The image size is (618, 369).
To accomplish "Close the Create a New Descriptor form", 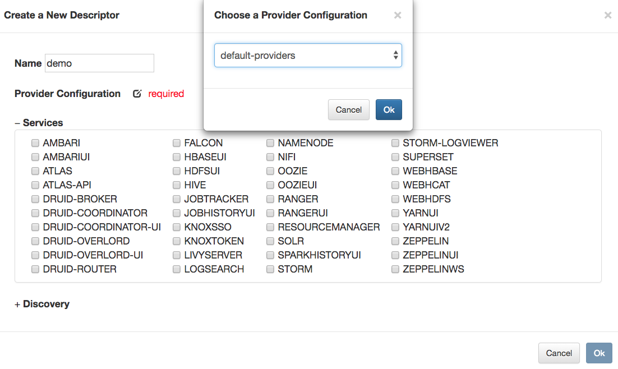I will (x=607, y=15).
